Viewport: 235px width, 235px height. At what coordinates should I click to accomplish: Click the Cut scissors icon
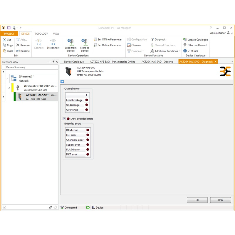[4, 40]
